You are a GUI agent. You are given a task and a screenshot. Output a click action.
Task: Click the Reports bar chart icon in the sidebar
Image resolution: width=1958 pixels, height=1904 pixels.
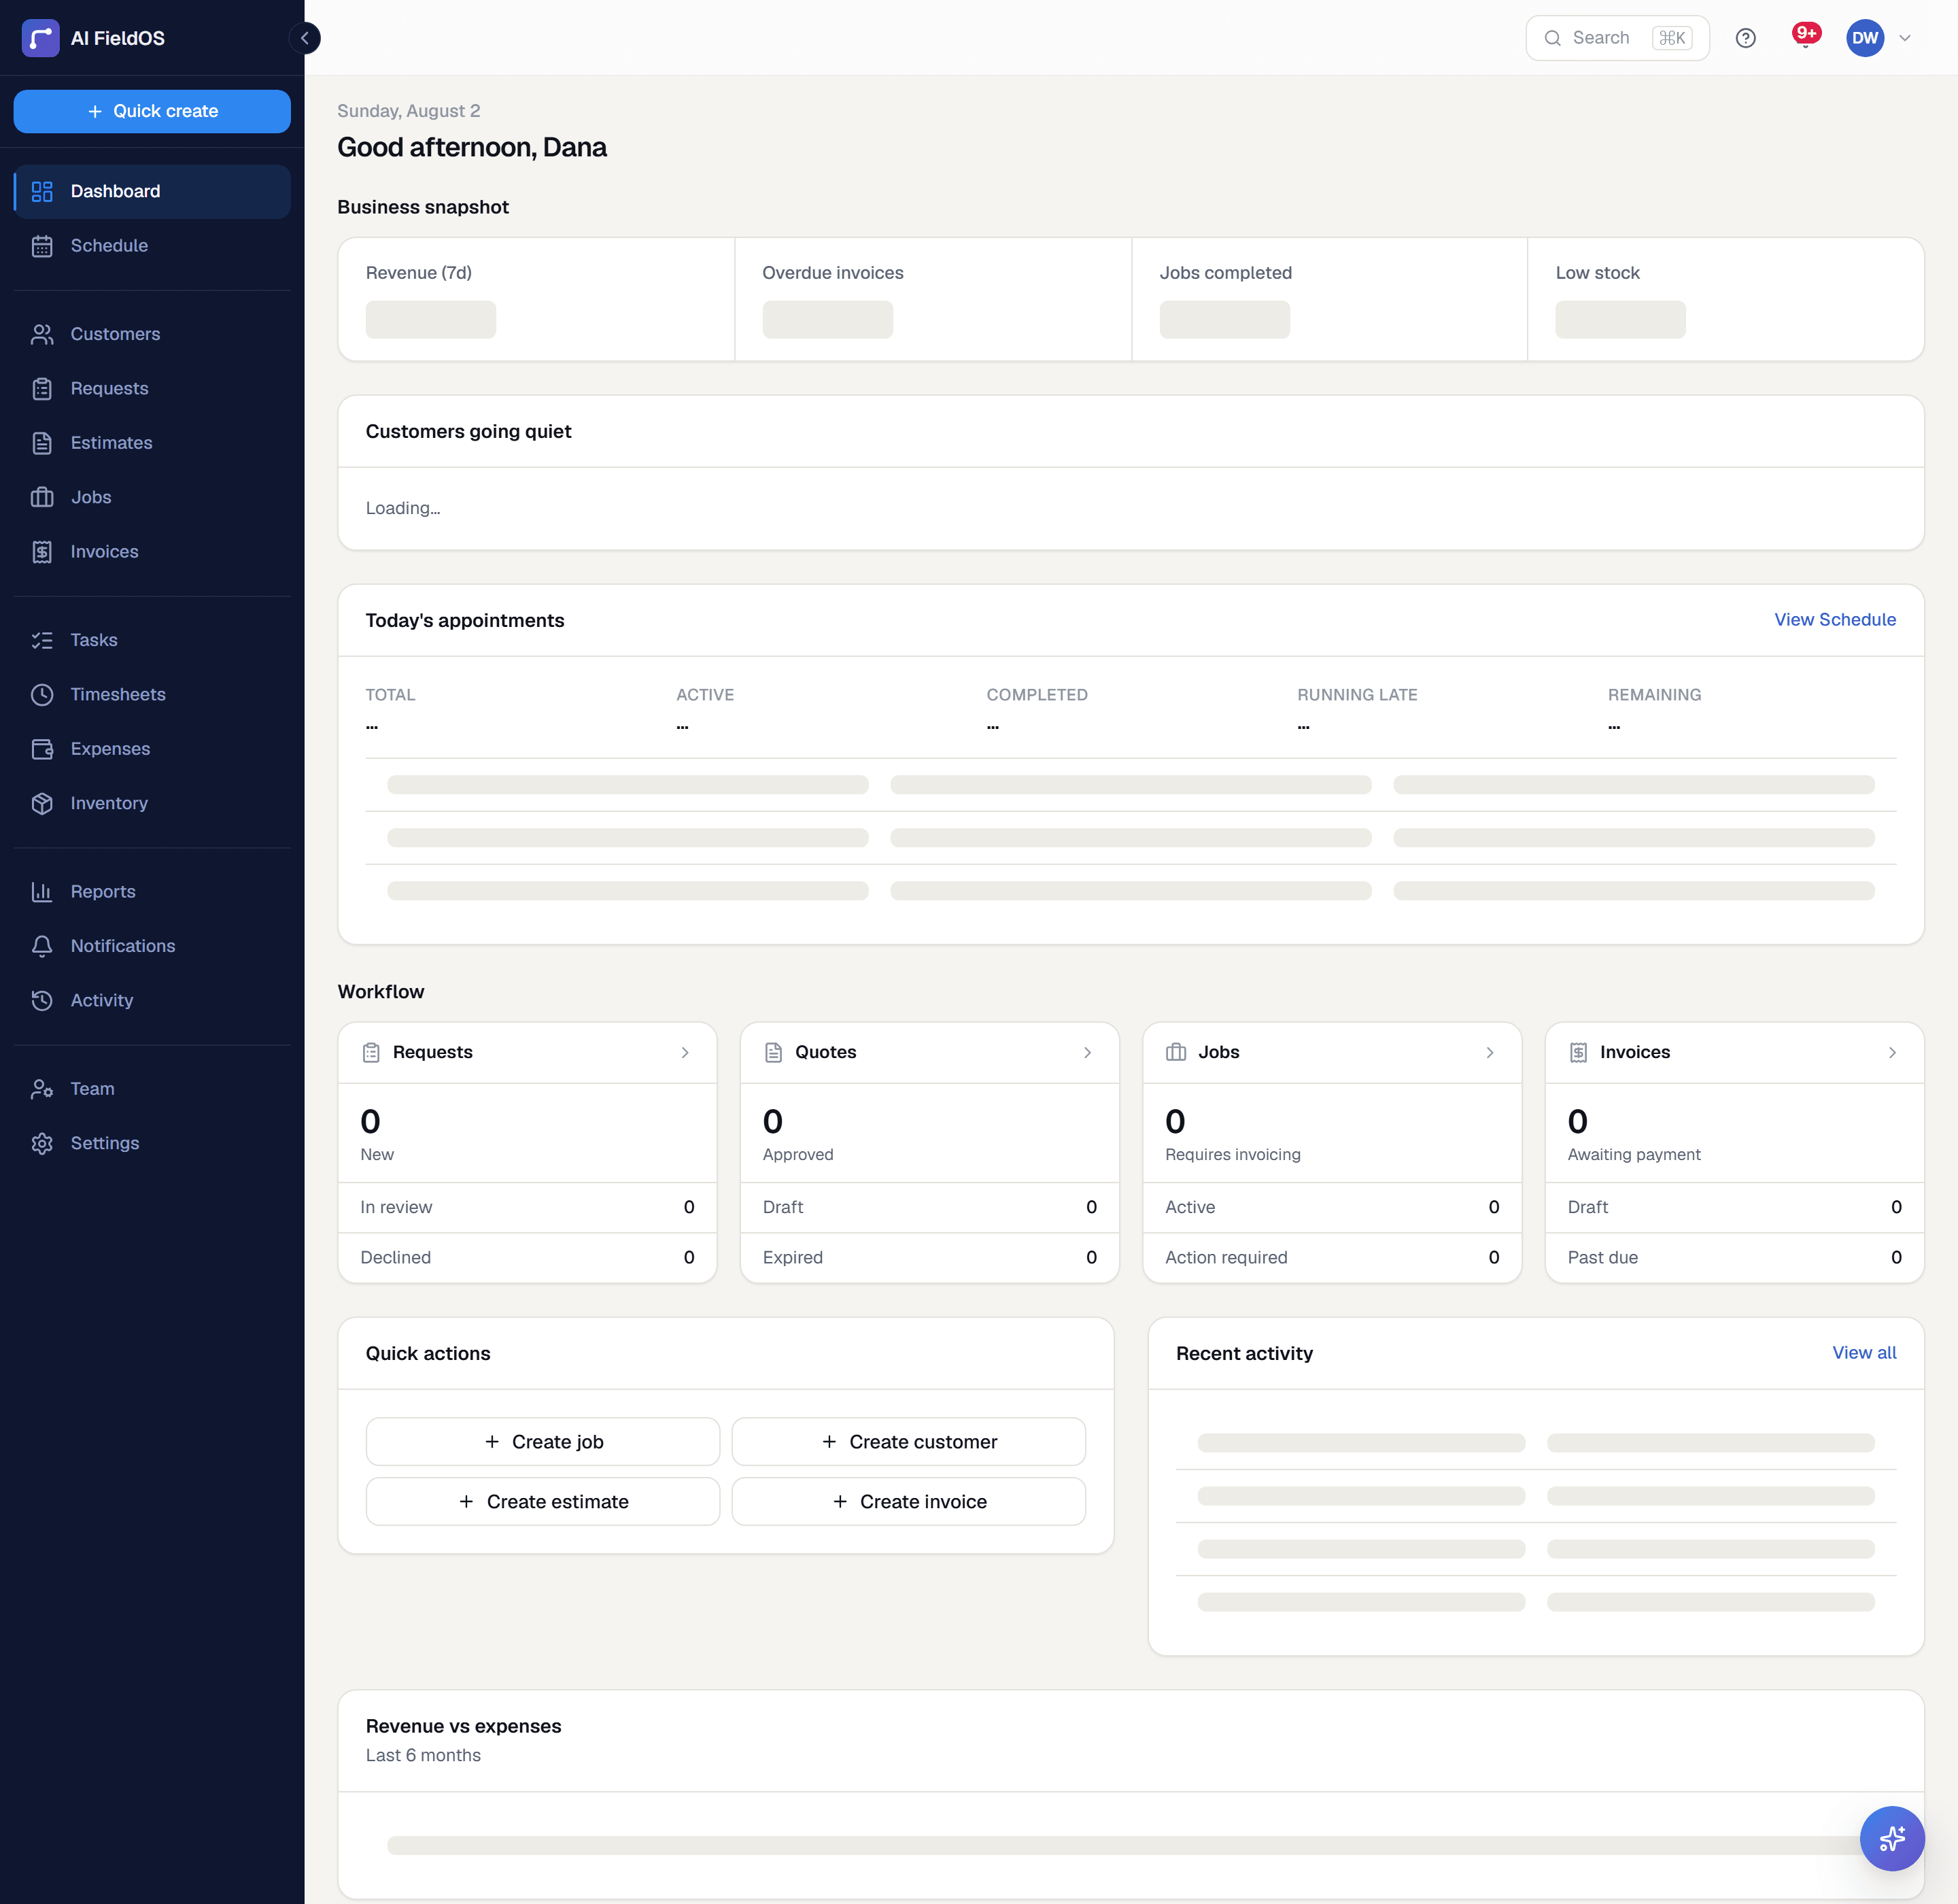click(42, 892)
